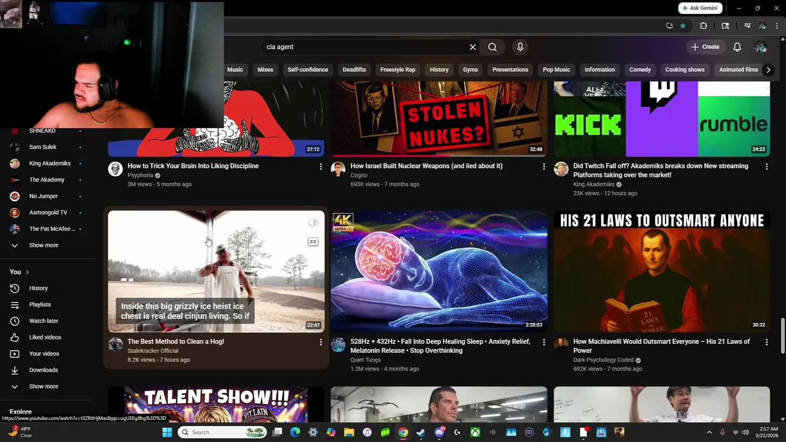Screen dimensions: 786x442
Task: Click the Ask Gemini button
Action: pos(700,8)
